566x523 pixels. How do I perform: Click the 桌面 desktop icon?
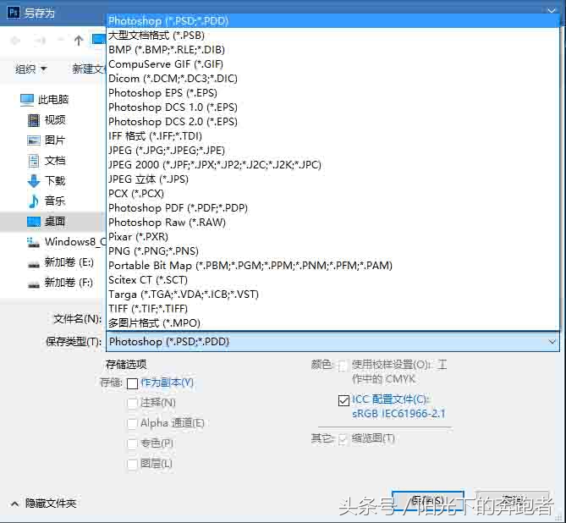(34, 222)
